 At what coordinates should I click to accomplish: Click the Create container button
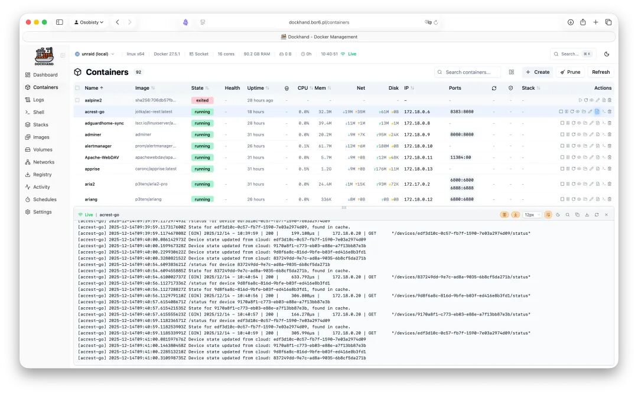(x=538, y=72)
